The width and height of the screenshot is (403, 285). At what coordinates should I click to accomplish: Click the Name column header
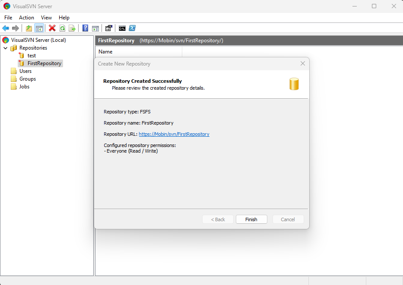pos(105,52)
